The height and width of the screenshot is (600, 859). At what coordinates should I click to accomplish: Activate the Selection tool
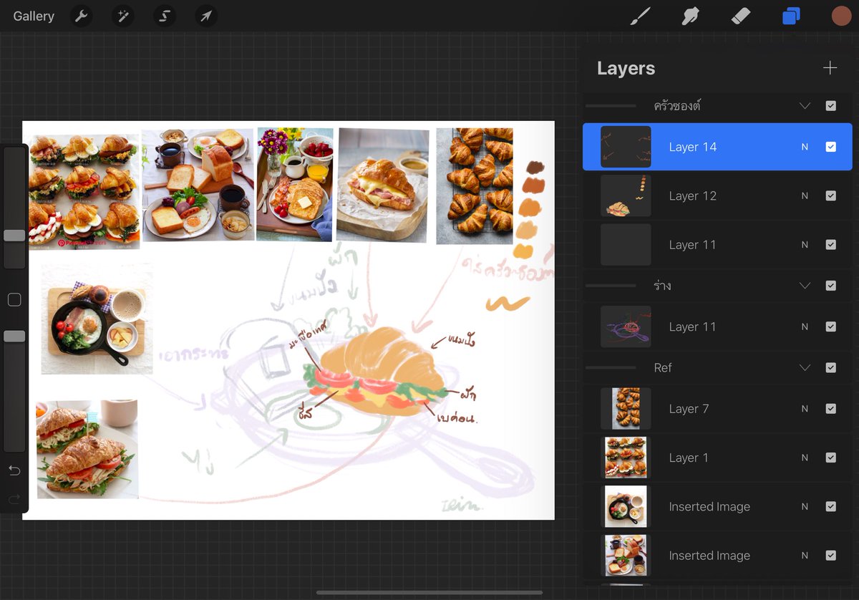click(164, 16)
